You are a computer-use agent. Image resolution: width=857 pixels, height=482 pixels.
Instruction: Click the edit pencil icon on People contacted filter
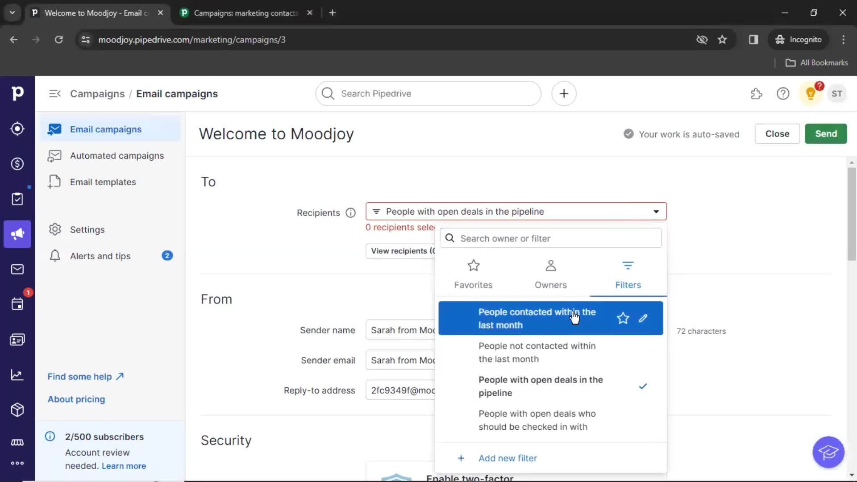point(643,318)
